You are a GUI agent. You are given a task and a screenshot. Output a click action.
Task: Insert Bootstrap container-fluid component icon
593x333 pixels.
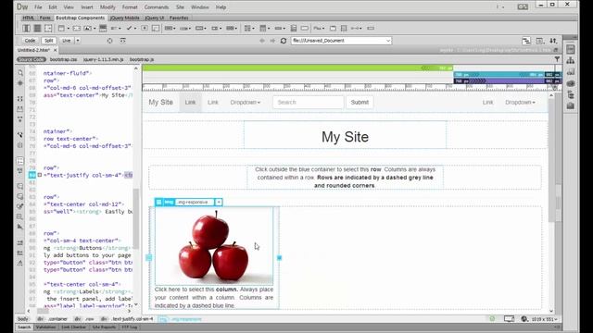37,29
